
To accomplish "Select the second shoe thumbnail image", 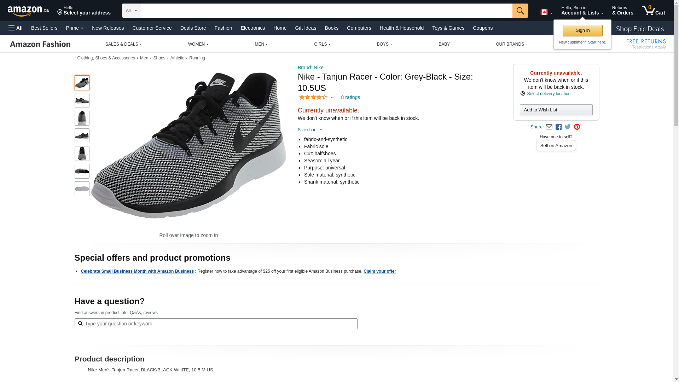I will (x=82, y=100).
